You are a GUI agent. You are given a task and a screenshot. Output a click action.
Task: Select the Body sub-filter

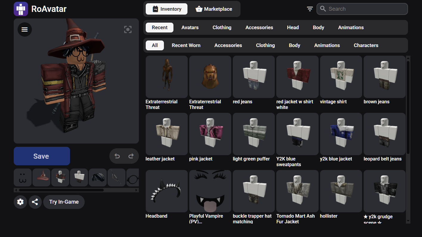(294, 45)
